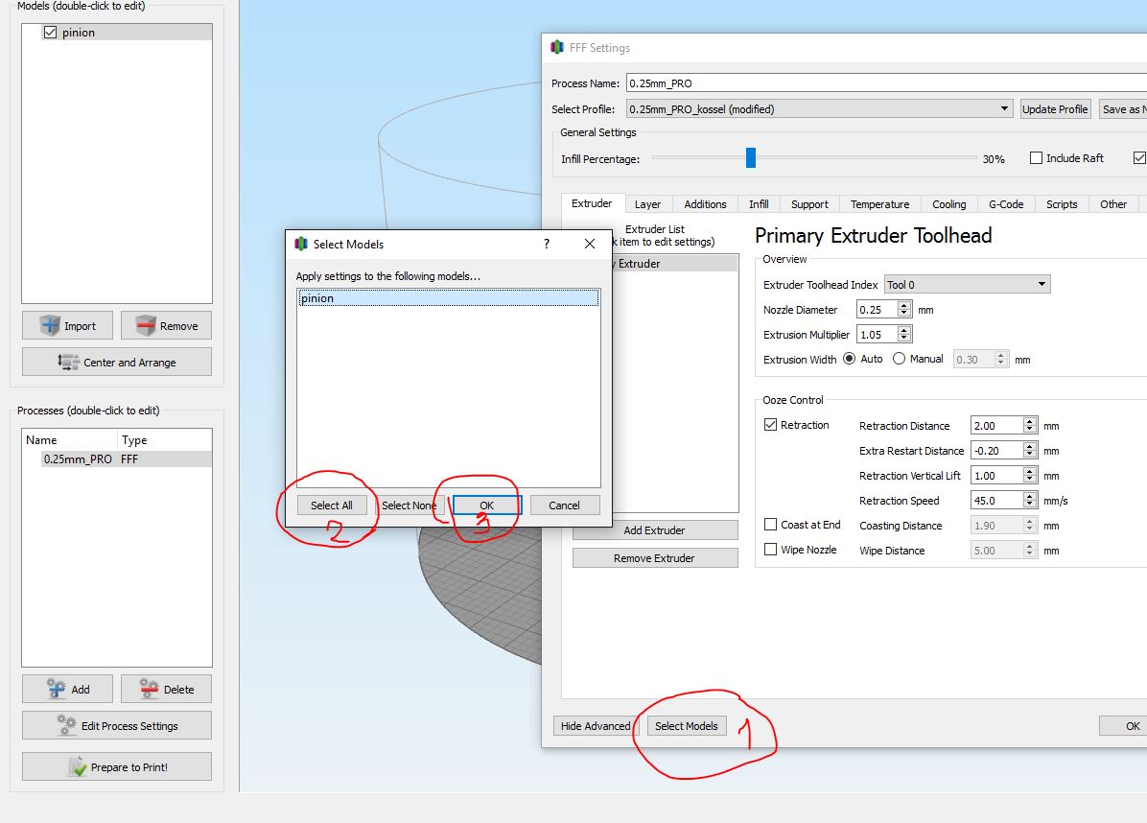The image size is (1147, 823).
Task: Uncheck the pinion model checkbox
Action: (x=50, y=33)
